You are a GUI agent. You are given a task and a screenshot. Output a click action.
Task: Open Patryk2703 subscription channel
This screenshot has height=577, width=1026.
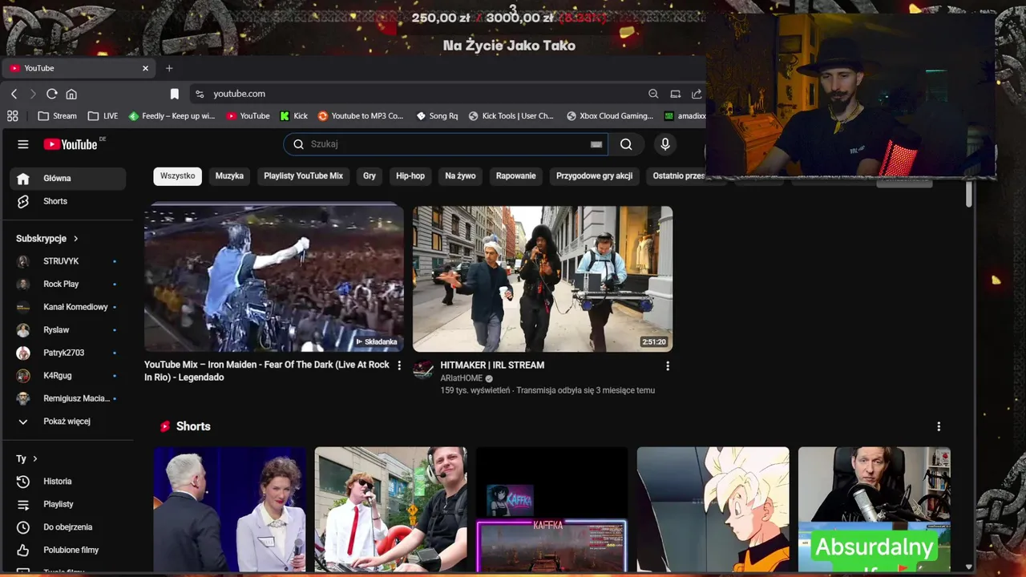coord(68,353)
